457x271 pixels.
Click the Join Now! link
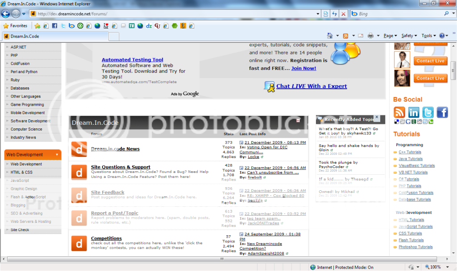(x=303, y=68)
